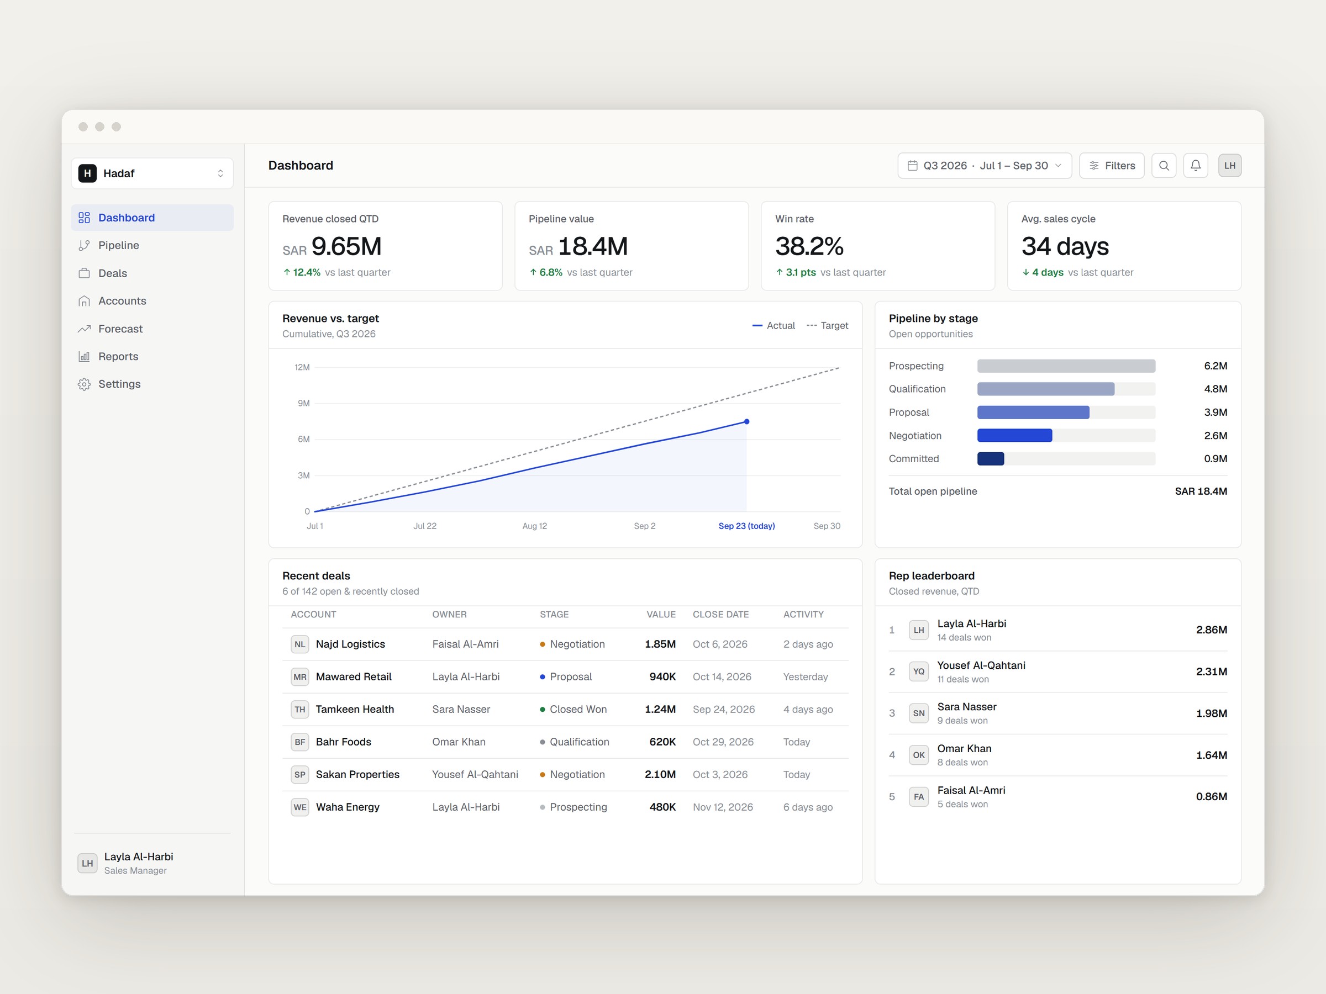
Task: Navigate to Reports section
Action: [x=152, y=357]
